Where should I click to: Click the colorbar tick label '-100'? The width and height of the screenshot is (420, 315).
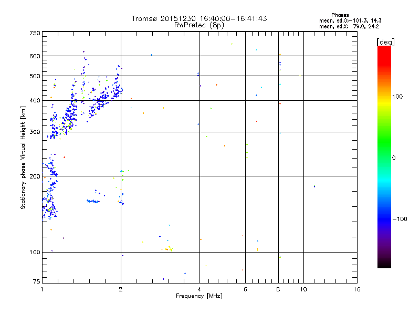400,219
